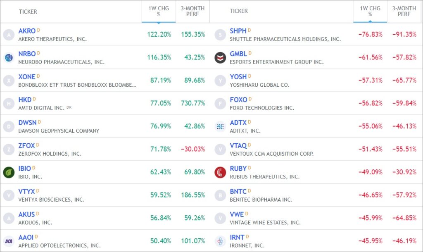The image size is (423, 252).
Task: Open the FOXO ticker link
Action: tap(238, 100)
